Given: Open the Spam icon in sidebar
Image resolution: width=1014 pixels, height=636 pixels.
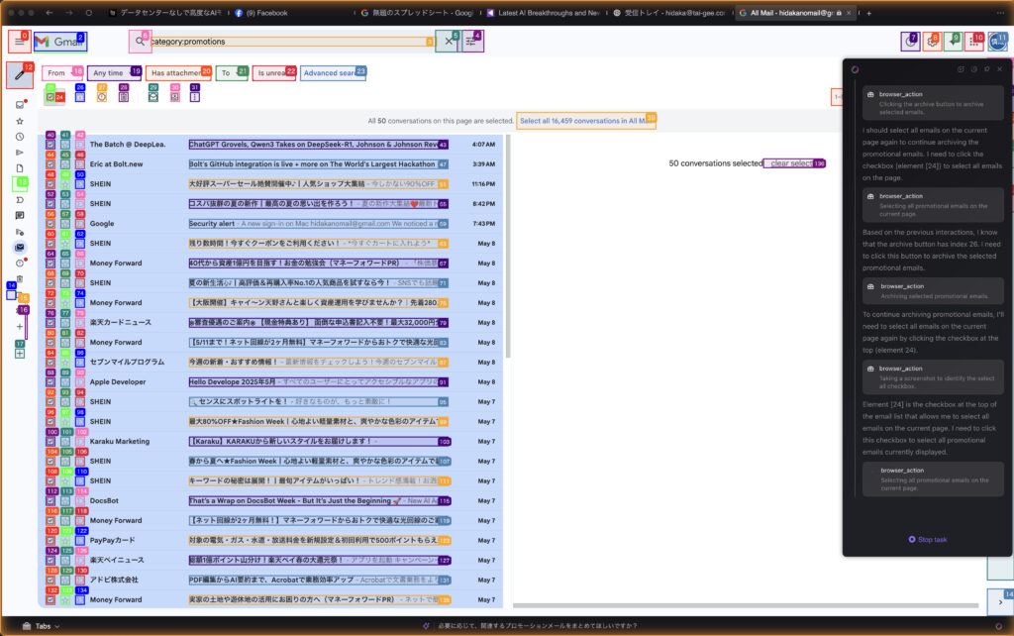Looking at the screenshot, I should pyautogui.click(x=20, y=263).
